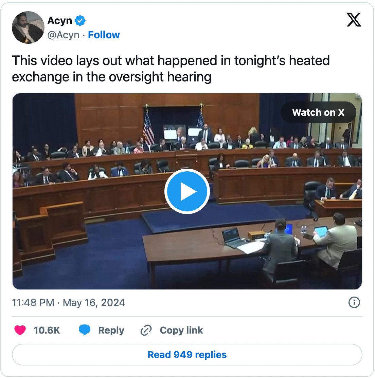Screen dimensions: 375x378
Task: Open Acyn's profile avatar
Action: [28, 27]
